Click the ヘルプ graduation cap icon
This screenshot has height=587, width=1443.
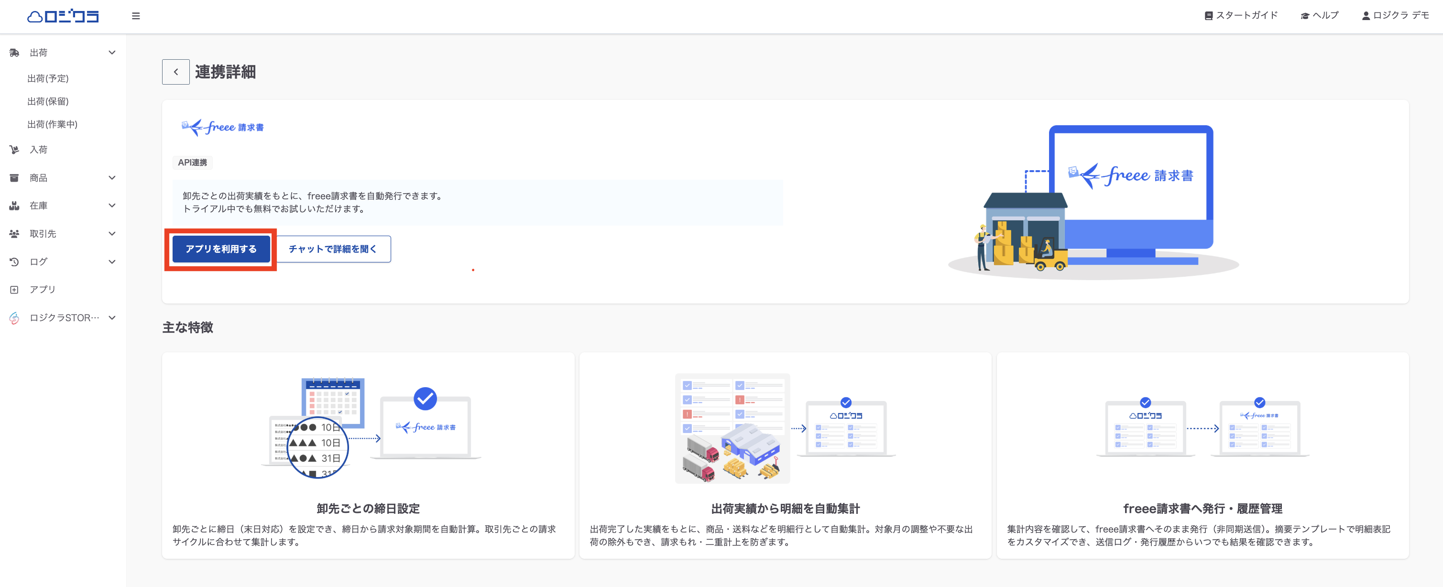pyautogui.click(x=1305, y=16)
